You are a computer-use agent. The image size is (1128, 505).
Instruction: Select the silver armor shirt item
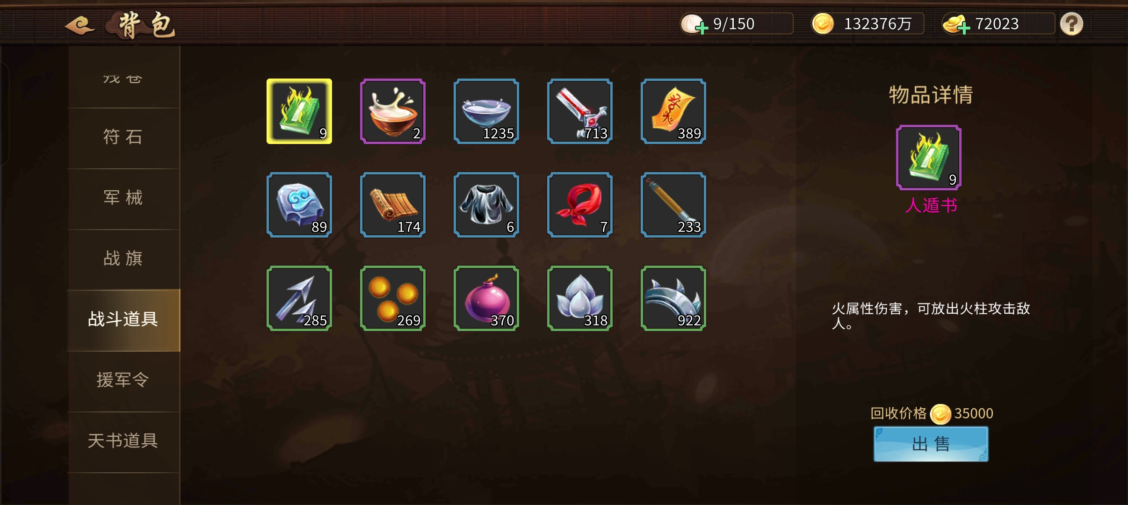(x=486, y=205)
